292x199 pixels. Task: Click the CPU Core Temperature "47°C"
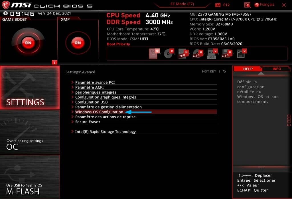155,29
